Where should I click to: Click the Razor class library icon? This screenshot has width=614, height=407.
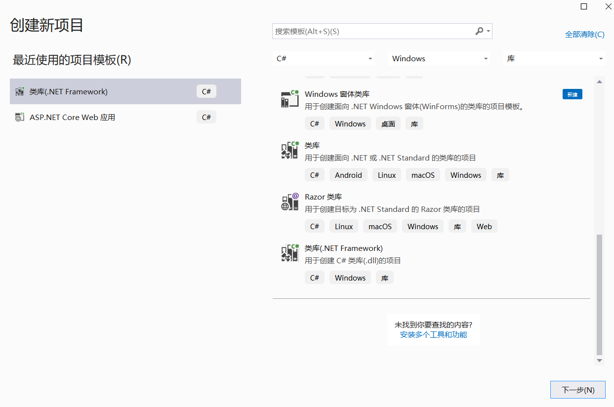290,202
